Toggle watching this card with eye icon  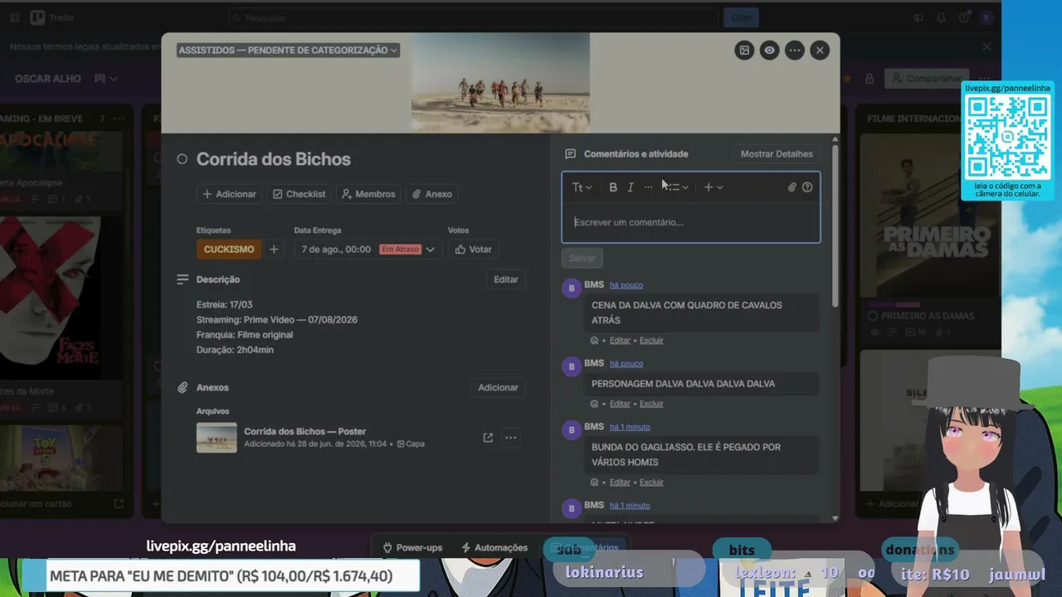point(769,51)
